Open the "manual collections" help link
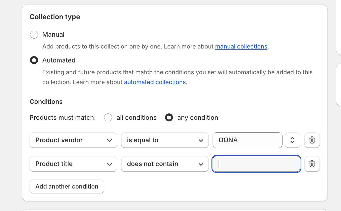The width and height of the screenshot is (341, 211). tap(241, 47)
